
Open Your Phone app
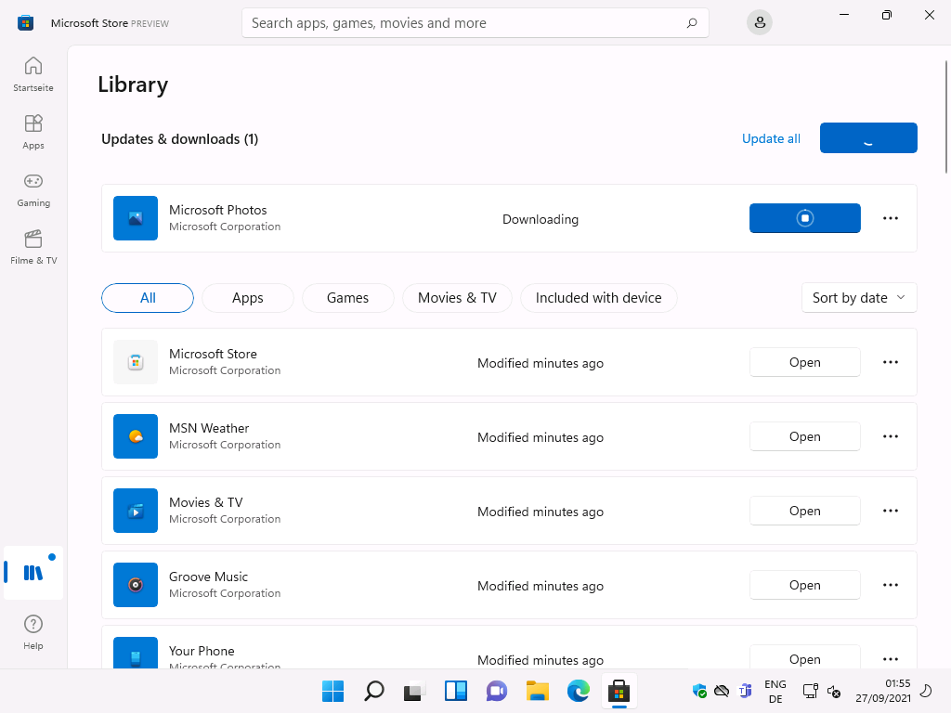pos(805,658)
